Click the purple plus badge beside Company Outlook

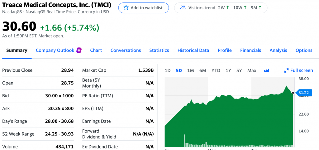pos(79,50)
